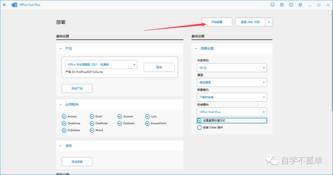Open the 体系结构 64 位 dropdown
This screenshot has width=333, height=175.
coord(232,68)
